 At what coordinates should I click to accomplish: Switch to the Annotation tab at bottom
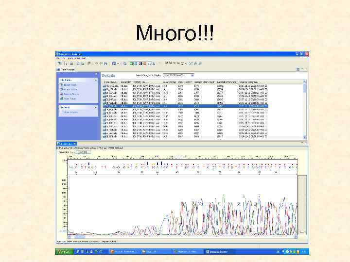pyautogui.click(x=94, y=242)
